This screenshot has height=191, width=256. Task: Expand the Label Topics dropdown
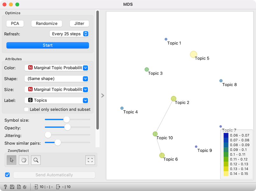tap(56, 100)
